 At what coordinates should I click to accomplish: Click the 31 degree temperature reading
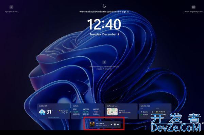tap(49, 112)
